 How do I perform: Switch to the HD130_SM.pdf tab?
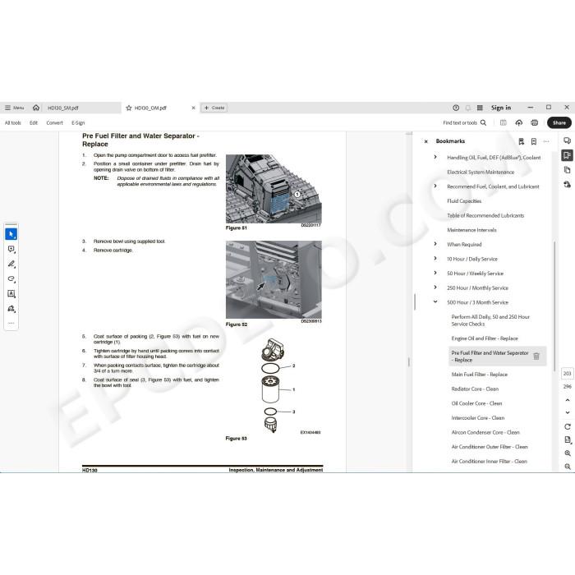63,108
